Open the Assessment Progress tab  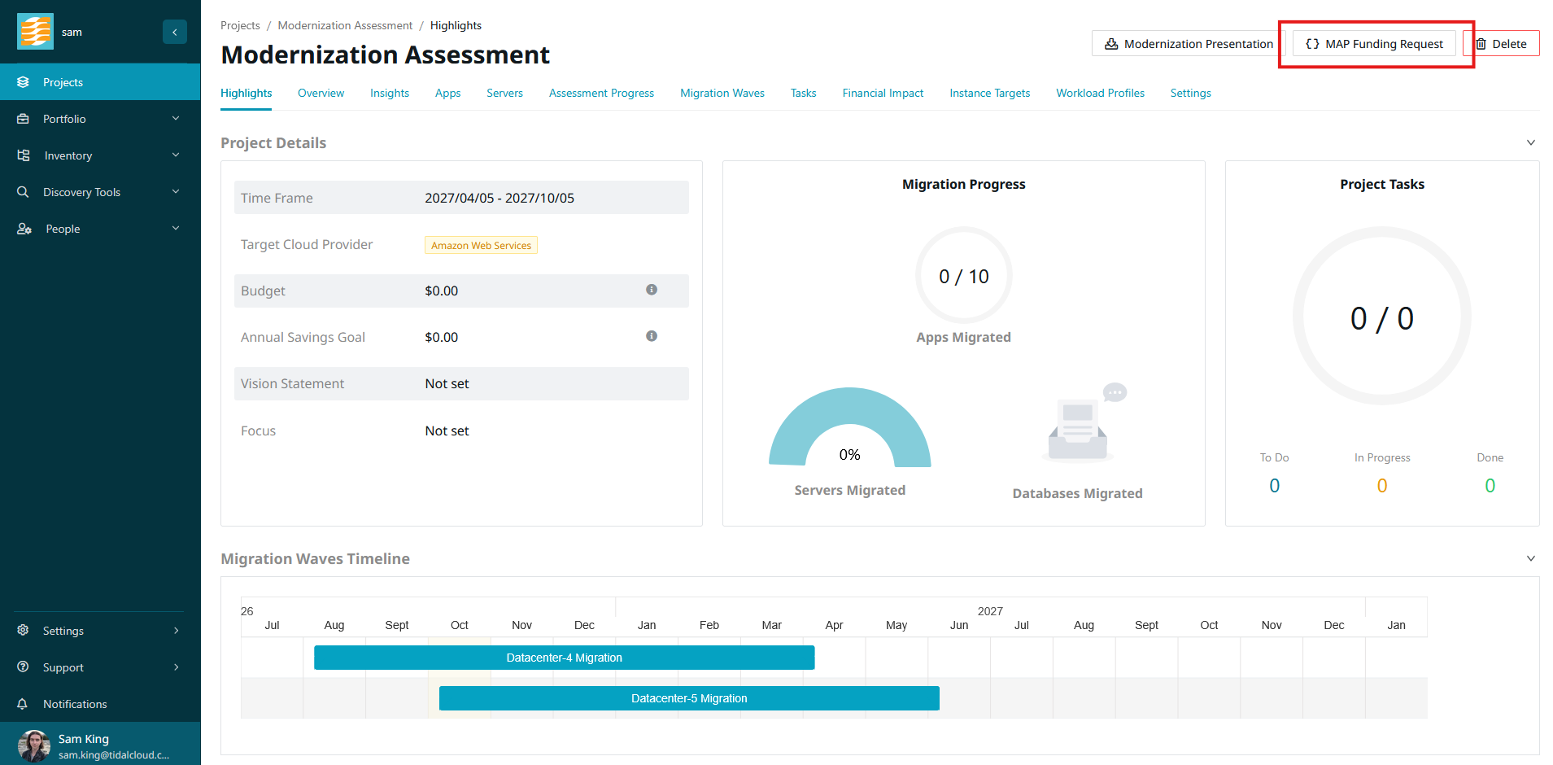[x=601, y=94]
